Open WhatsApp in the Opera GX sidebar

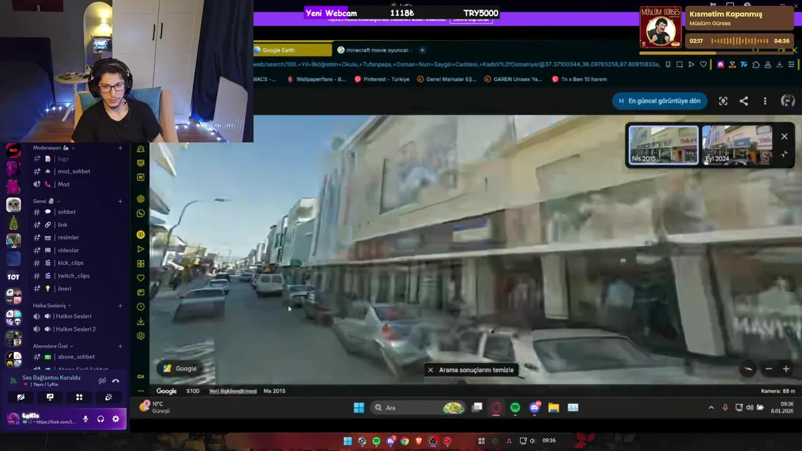140,213
